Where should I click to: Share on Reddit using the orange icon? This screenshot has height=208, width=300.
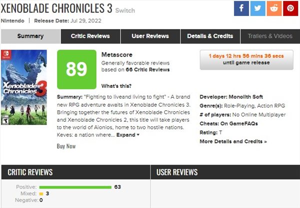pos(274,8)
